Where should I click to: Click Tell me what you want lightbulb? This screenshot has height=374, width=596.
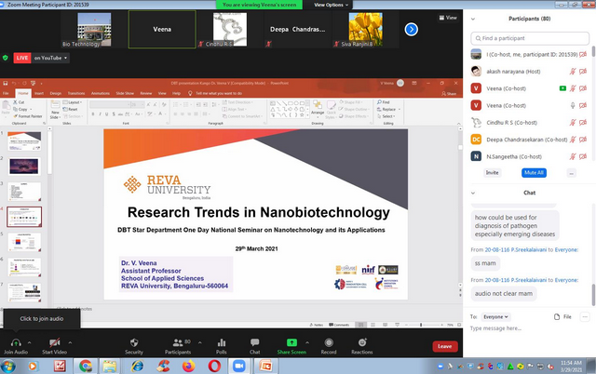pyautogui.click(x=190, y=93)
